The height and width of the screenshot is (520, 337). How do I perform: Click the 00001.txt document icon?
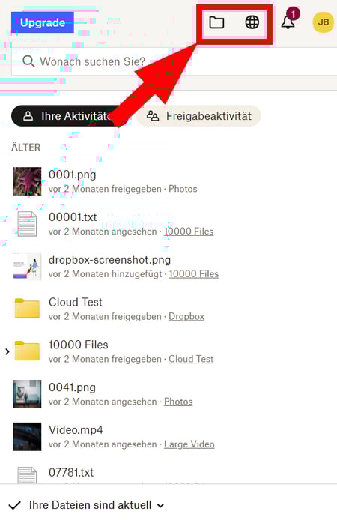(27, 224)
